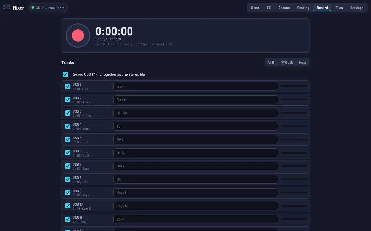Click the 0:00:00 recording timer

click(x=114, y=31)
